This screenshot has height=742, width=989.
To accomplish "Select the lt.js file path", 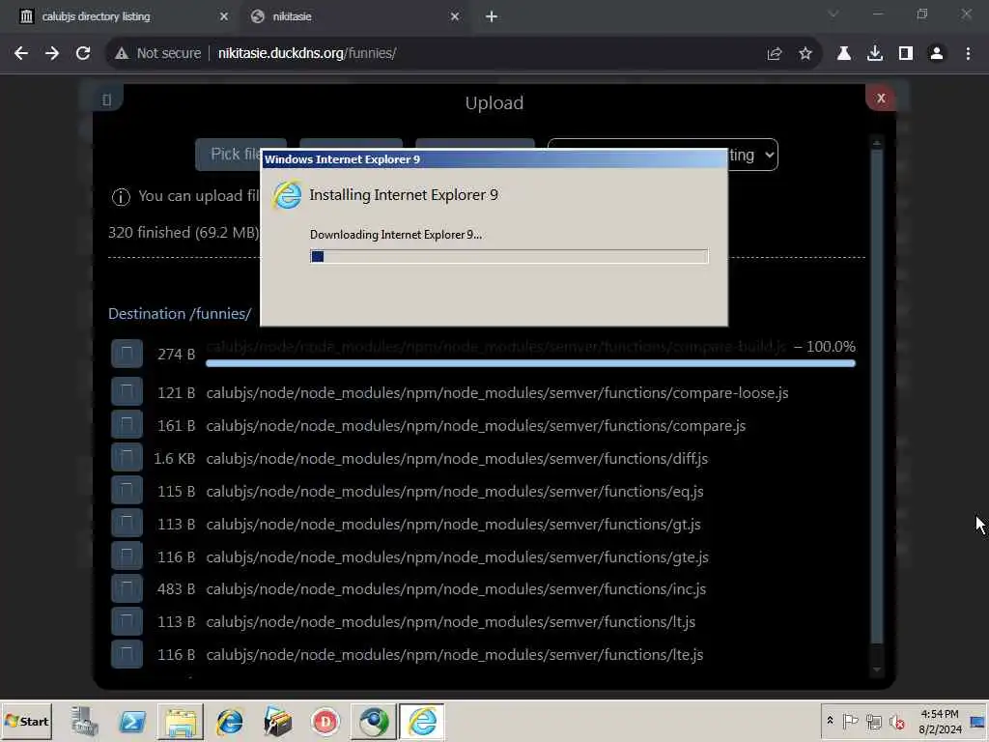I will click(450, 622).
